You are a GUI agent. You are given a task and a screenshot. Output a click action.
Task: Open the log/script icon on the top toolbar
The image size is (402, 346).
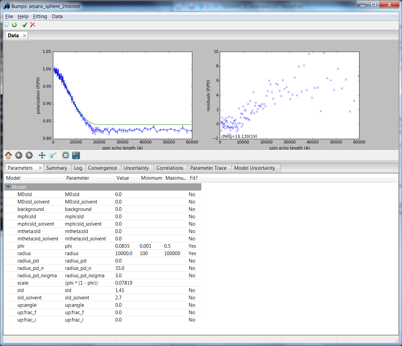point(6,24)
